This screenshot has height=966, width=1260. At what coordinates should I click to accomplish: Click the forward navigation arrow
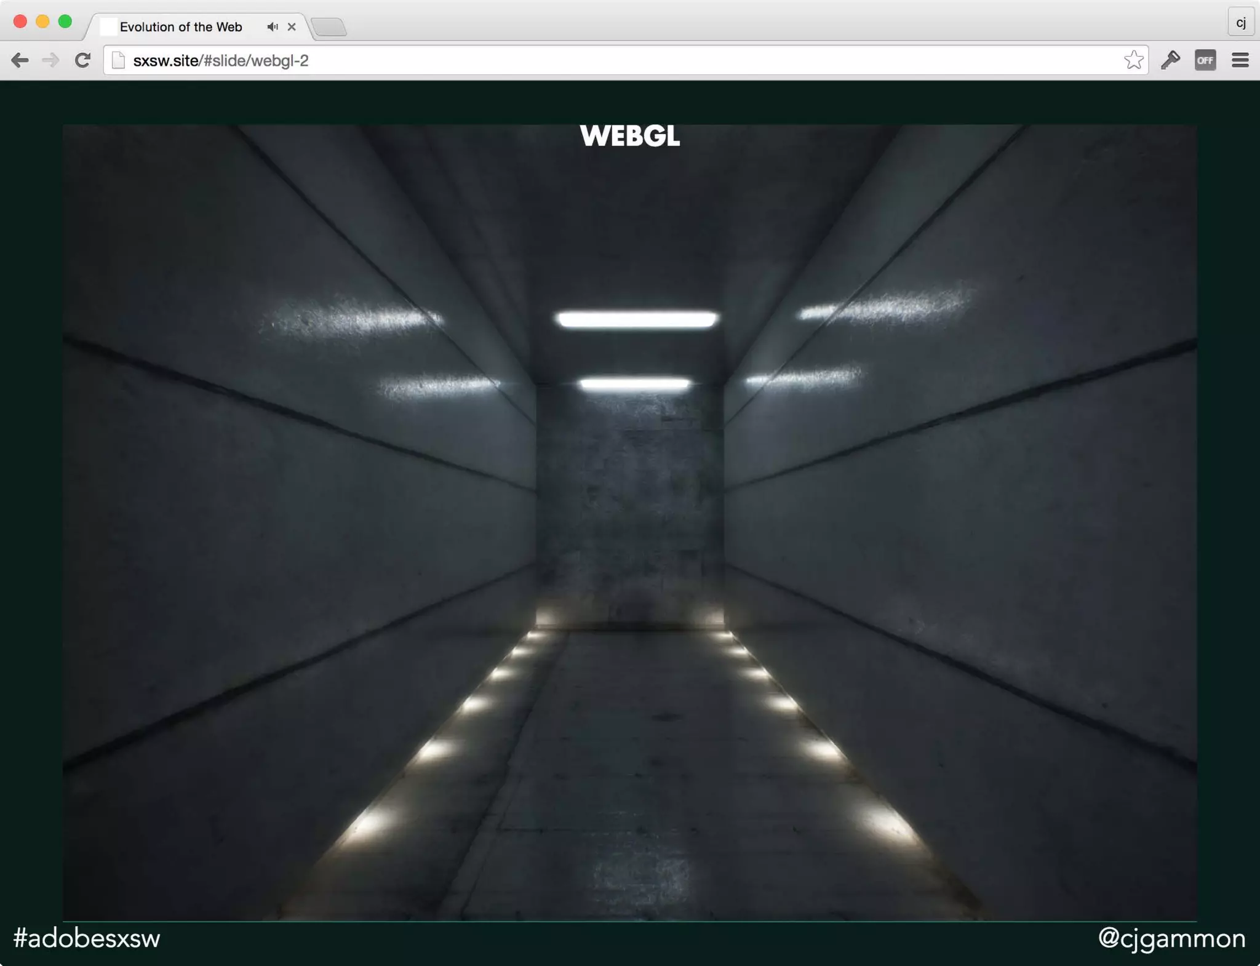(x=51, y=60)
